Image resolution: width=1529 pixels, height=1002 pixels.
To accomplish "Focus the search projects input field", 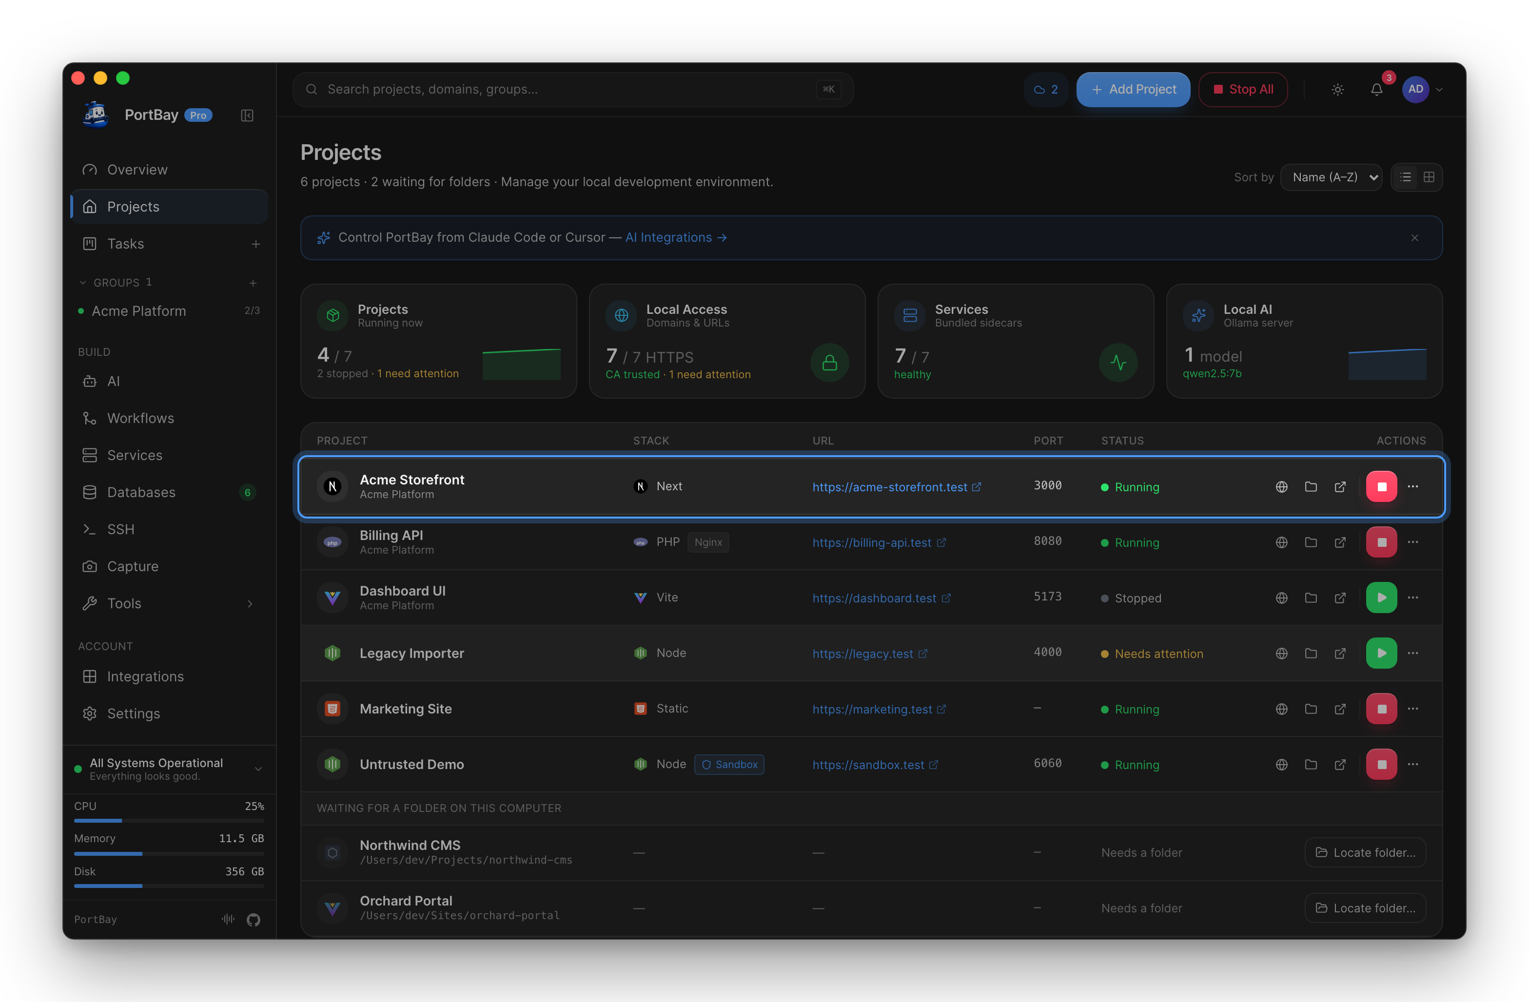I will pos(572,90).
